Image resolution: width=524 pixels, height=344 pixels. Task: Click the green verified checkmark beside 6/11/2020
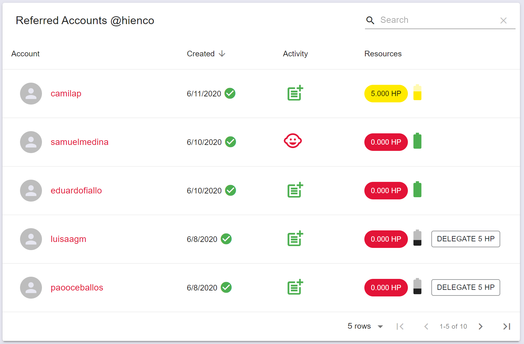click(x=230, y=93)
